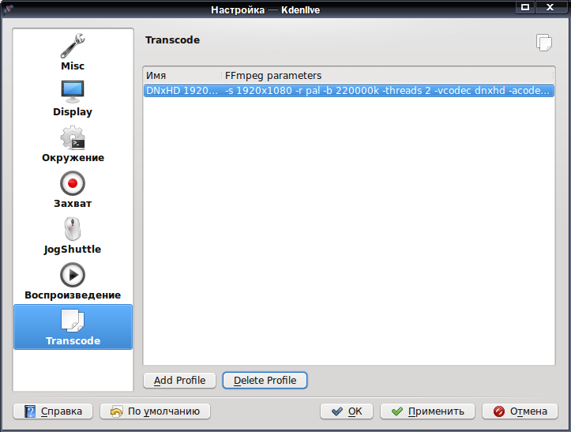571x432 pixels.
Task: Click the Transcode documents icon at top right
Action: [x=543, y=43]
